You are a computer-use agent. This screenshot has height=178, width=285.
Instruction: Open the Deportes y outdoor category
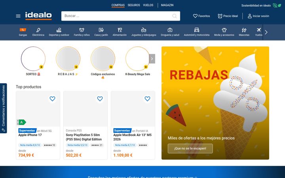(x=59, y=32)
